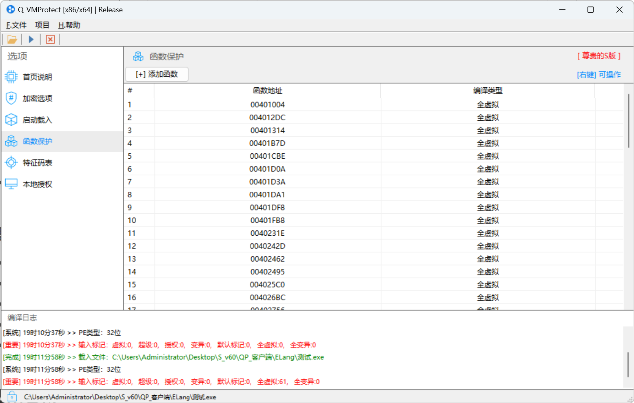
Task: Select row with address 00401B7D
Action: click(x=267, y=143)
